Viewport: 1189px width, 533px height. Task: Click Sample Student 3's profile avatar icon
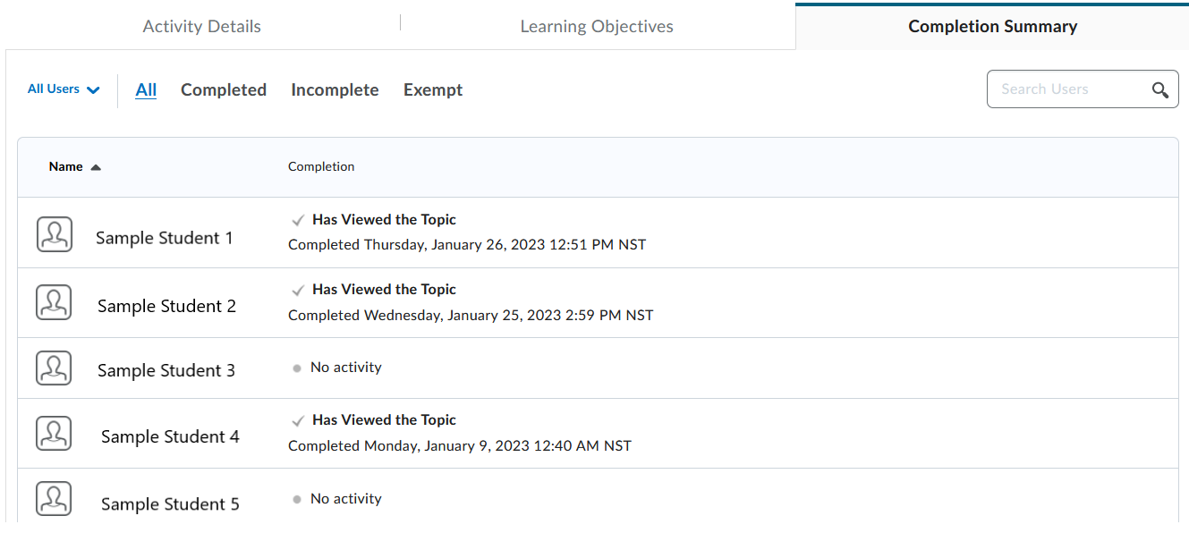click(54, 368)
